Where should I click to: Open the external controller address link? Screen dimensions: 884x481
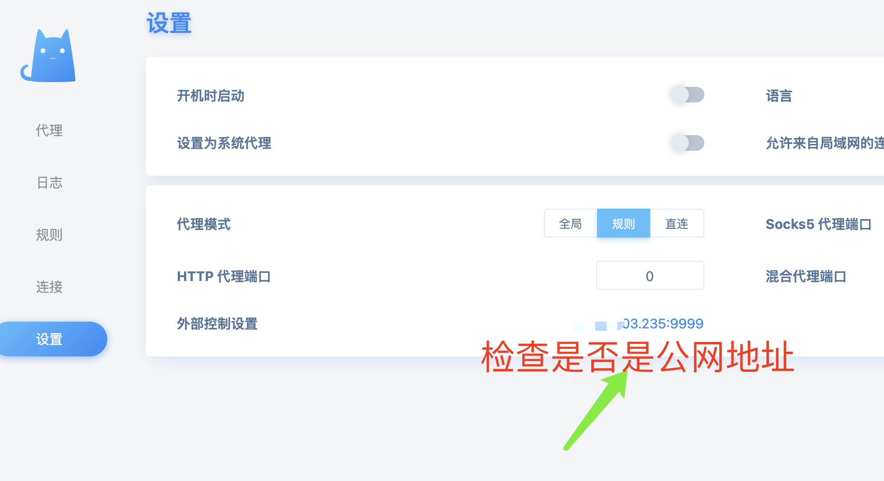[x=638, y=324]
